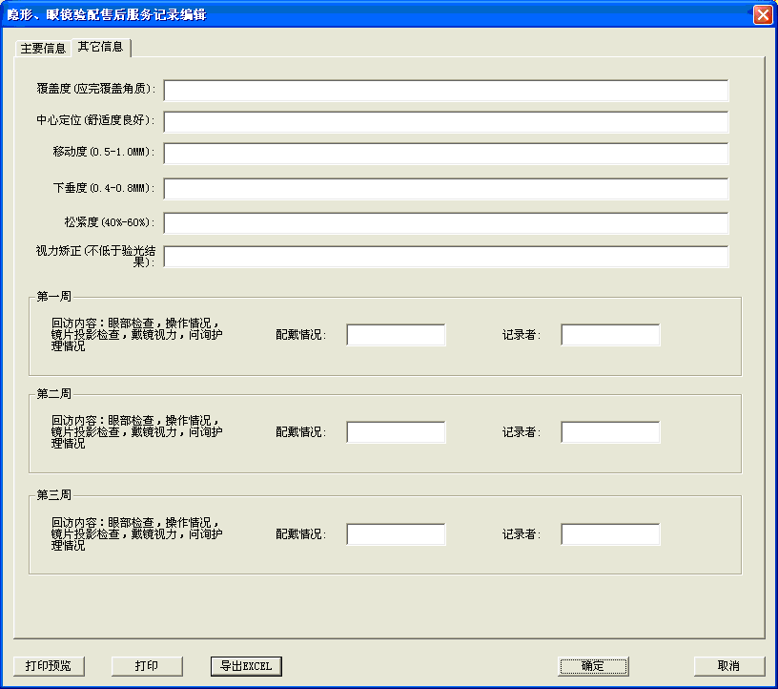Export record with 导出EXCEL button
The height and width of the screenshot is (689, 778).
[x=246, y=666]
